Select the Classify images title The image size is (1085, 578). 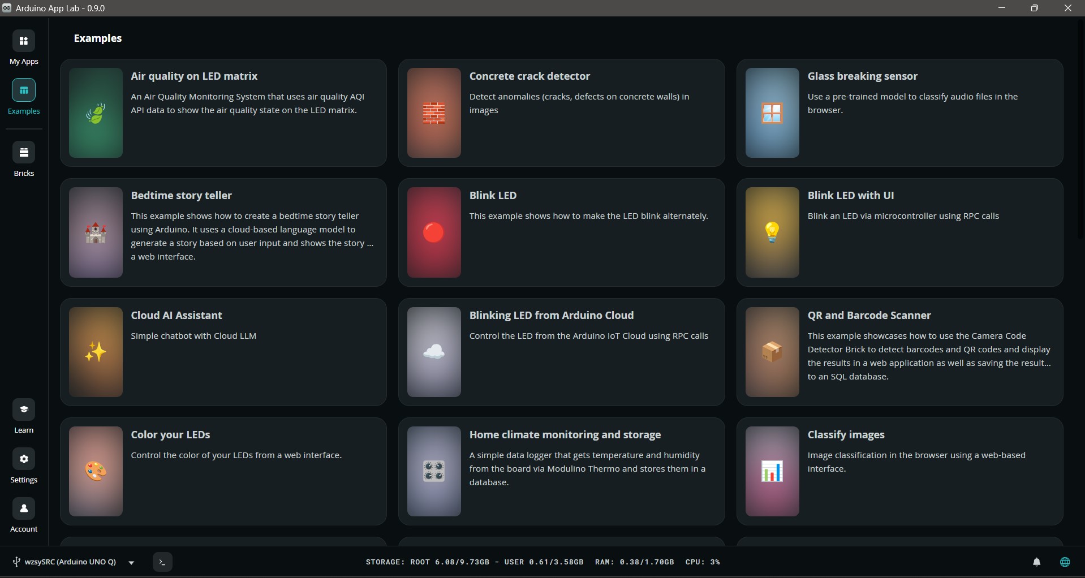point(846,435)
